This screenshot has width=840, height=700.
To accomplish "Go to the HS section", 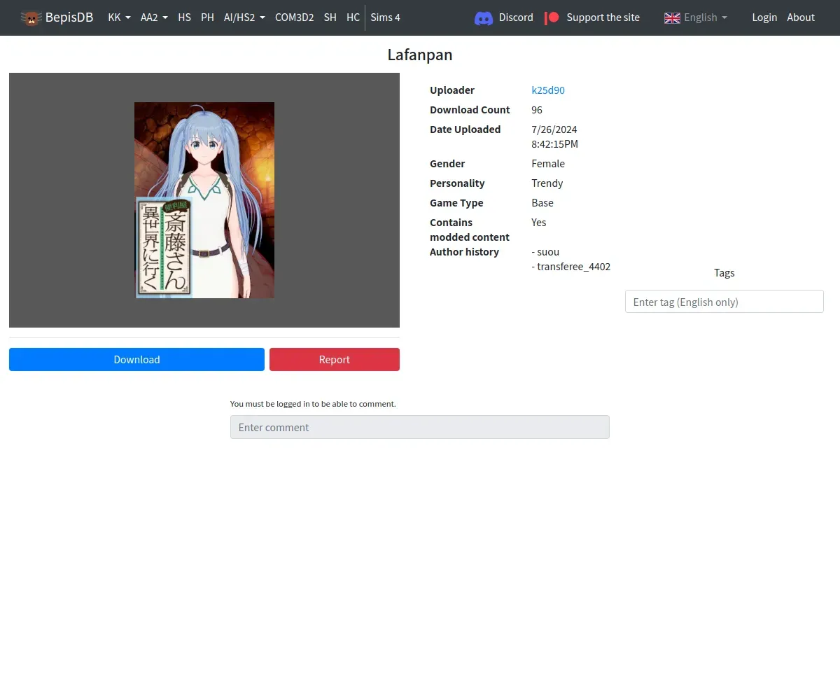I will tap(184, 17).
